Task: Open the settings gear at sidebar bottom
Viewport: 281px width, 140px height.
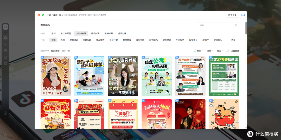Action: 5,135
